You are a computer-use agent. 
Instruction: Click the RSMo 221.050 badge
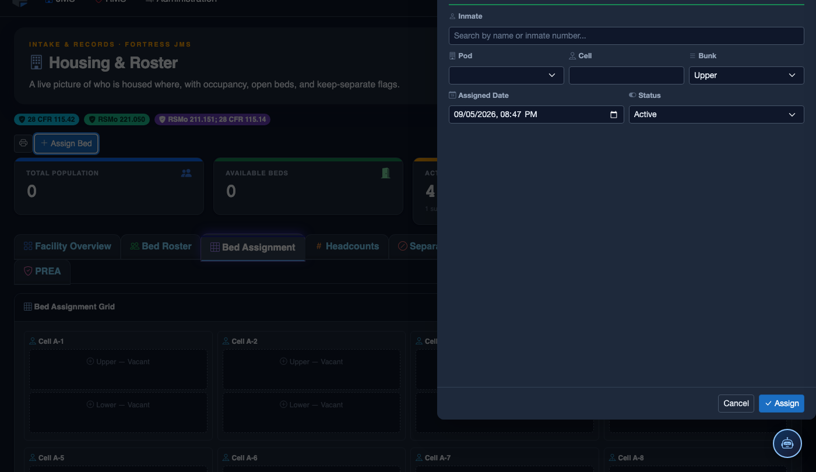click(117, 119)
